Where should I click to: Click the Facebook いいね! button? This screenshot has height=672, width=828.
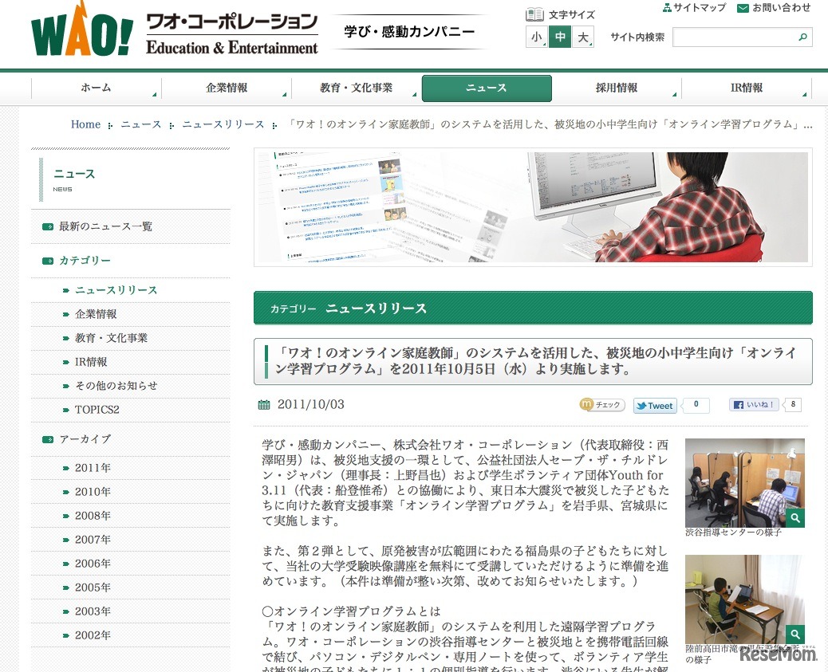(x=754, y=405)
